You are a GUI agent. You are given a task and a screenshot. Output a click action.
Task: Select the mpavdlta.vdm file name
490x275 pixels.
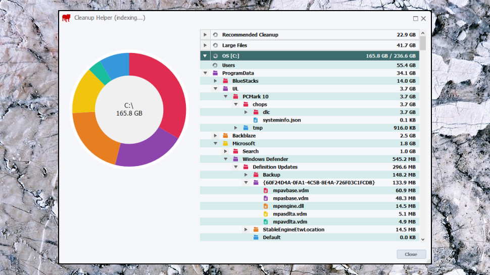(x=290, y=222)
